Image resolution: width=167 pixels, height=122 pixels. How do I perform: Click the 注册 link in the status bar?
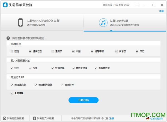[111, 118]
